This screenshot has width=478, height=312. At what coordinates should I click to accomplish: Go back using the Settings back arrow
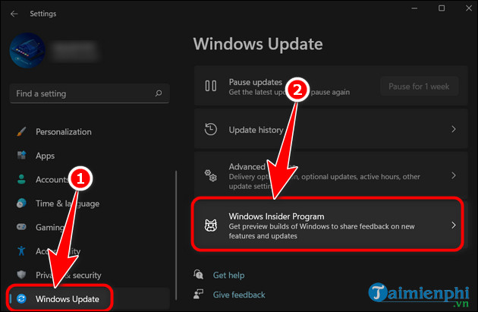point(14,14)
